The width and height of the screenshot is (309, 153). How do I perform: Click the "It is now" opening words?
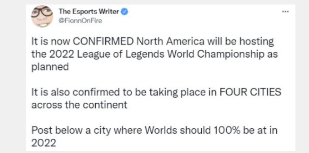coord(51,41)
